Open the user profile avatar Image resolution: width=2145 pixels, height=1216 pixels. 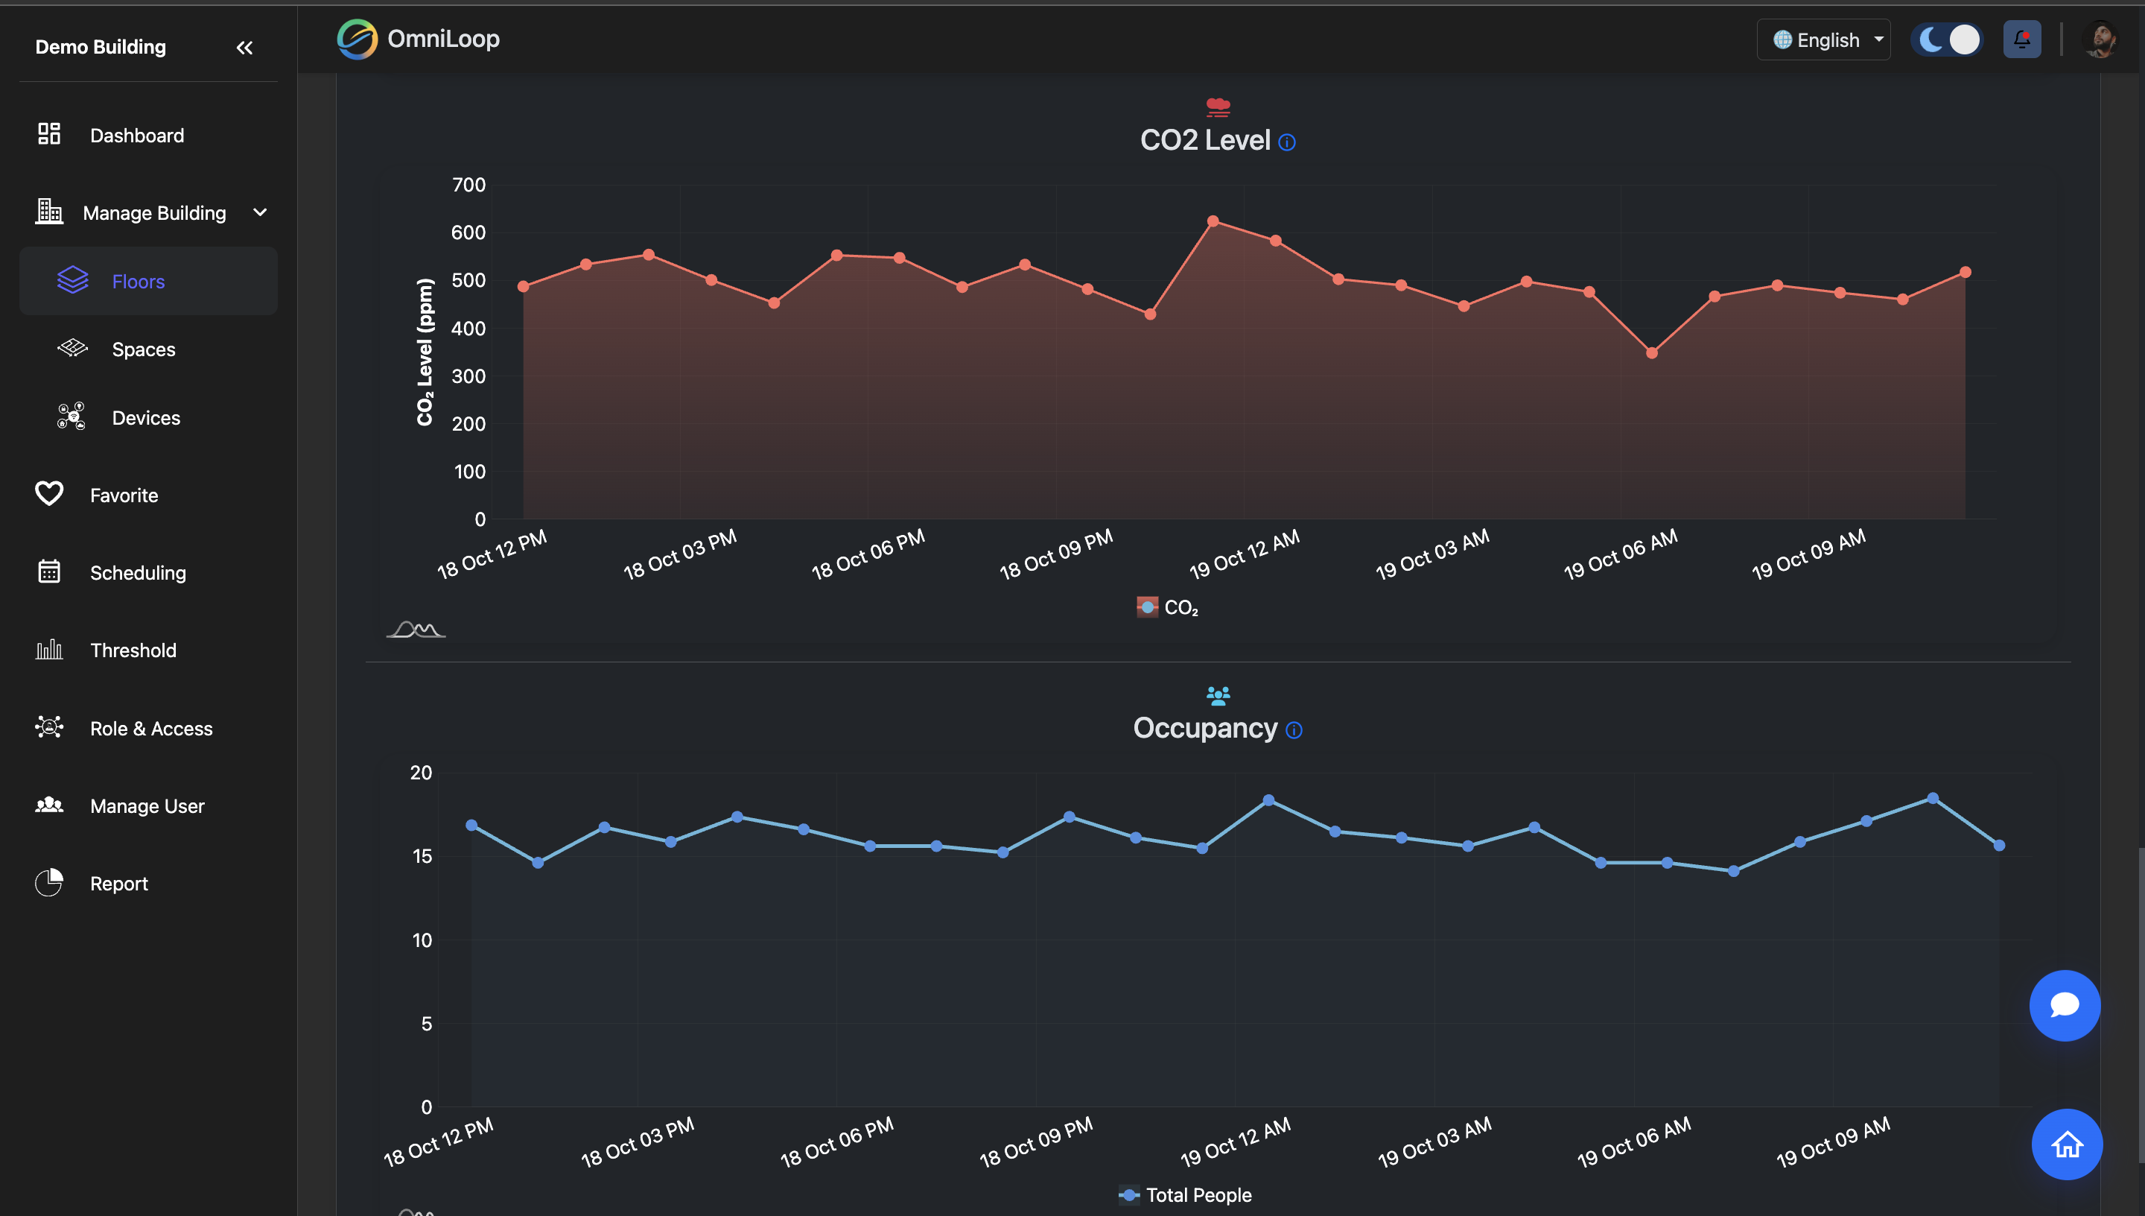pyautogui.click(x=2099, y=39)
